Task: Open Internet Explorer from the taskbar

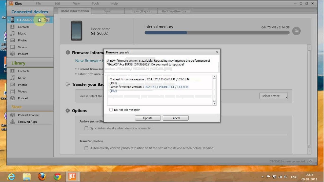Action: (x=11, y=176)
